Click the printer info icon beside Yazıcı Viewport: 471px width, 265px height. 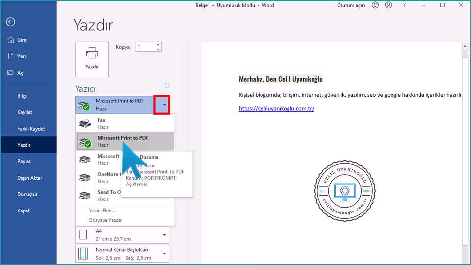coord(167,85)
